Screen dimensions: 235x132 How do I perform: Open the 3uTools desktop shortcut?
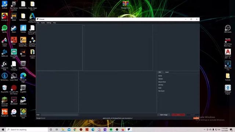click(x=4, y=5)
